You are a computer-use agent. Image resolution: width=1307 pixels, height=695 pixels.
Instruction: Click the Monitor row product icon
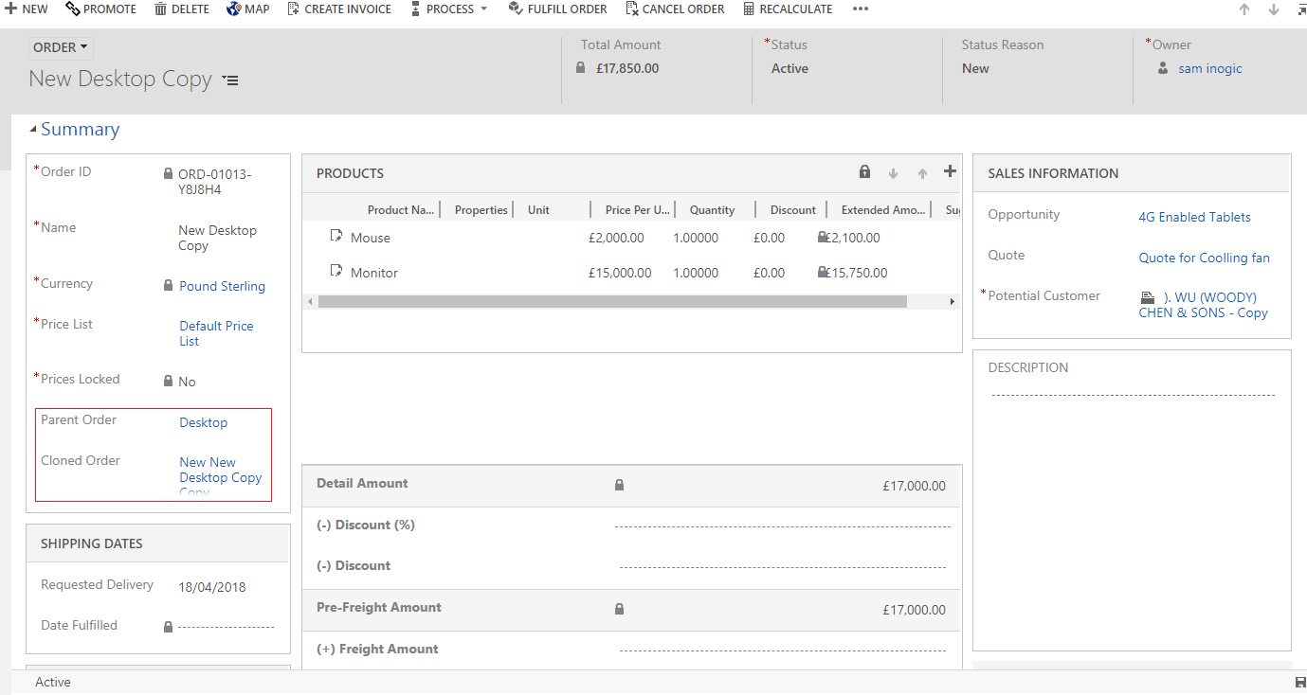tap(336, 271)
